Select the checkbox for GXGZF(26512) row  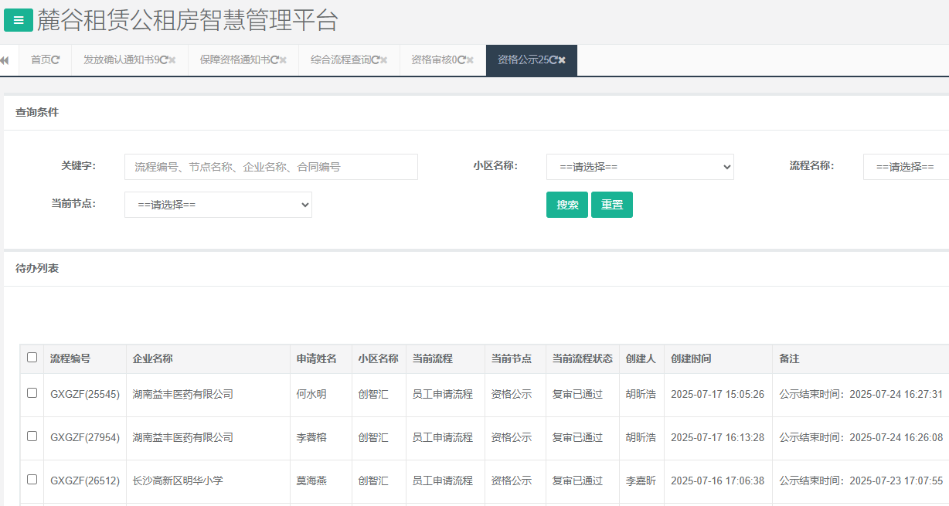(x=32, y=480)
